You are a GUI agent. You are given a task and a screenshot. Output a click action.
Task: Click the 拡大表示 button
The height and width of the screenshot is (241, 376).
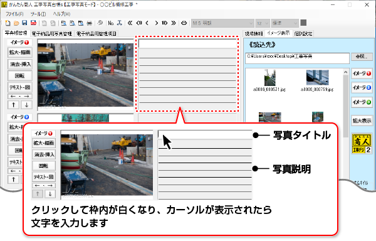pyautogui.click(x=362, y=120)
